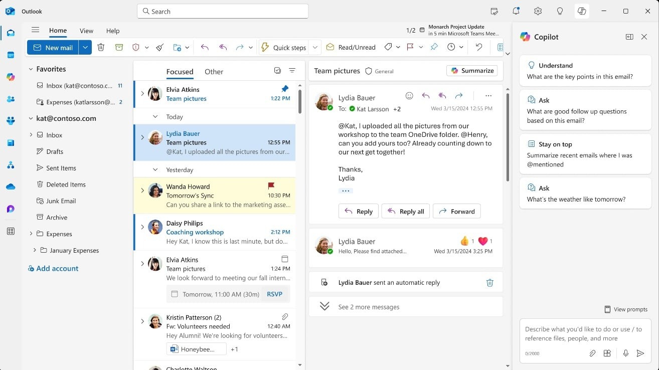Toggle the Flag icon in the ribbon
This screenshot has height=370, width=659.
[x=410, y=47]
